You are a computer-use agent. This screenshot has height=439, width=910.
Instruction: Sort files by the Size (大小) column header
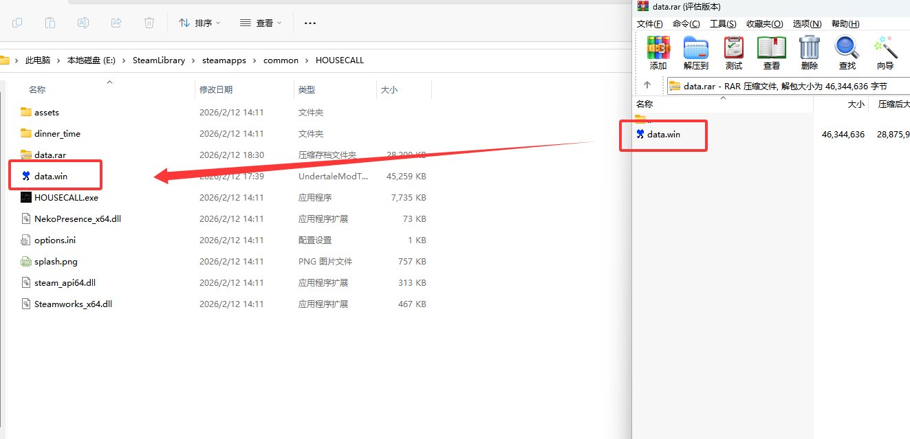point(389,90)
